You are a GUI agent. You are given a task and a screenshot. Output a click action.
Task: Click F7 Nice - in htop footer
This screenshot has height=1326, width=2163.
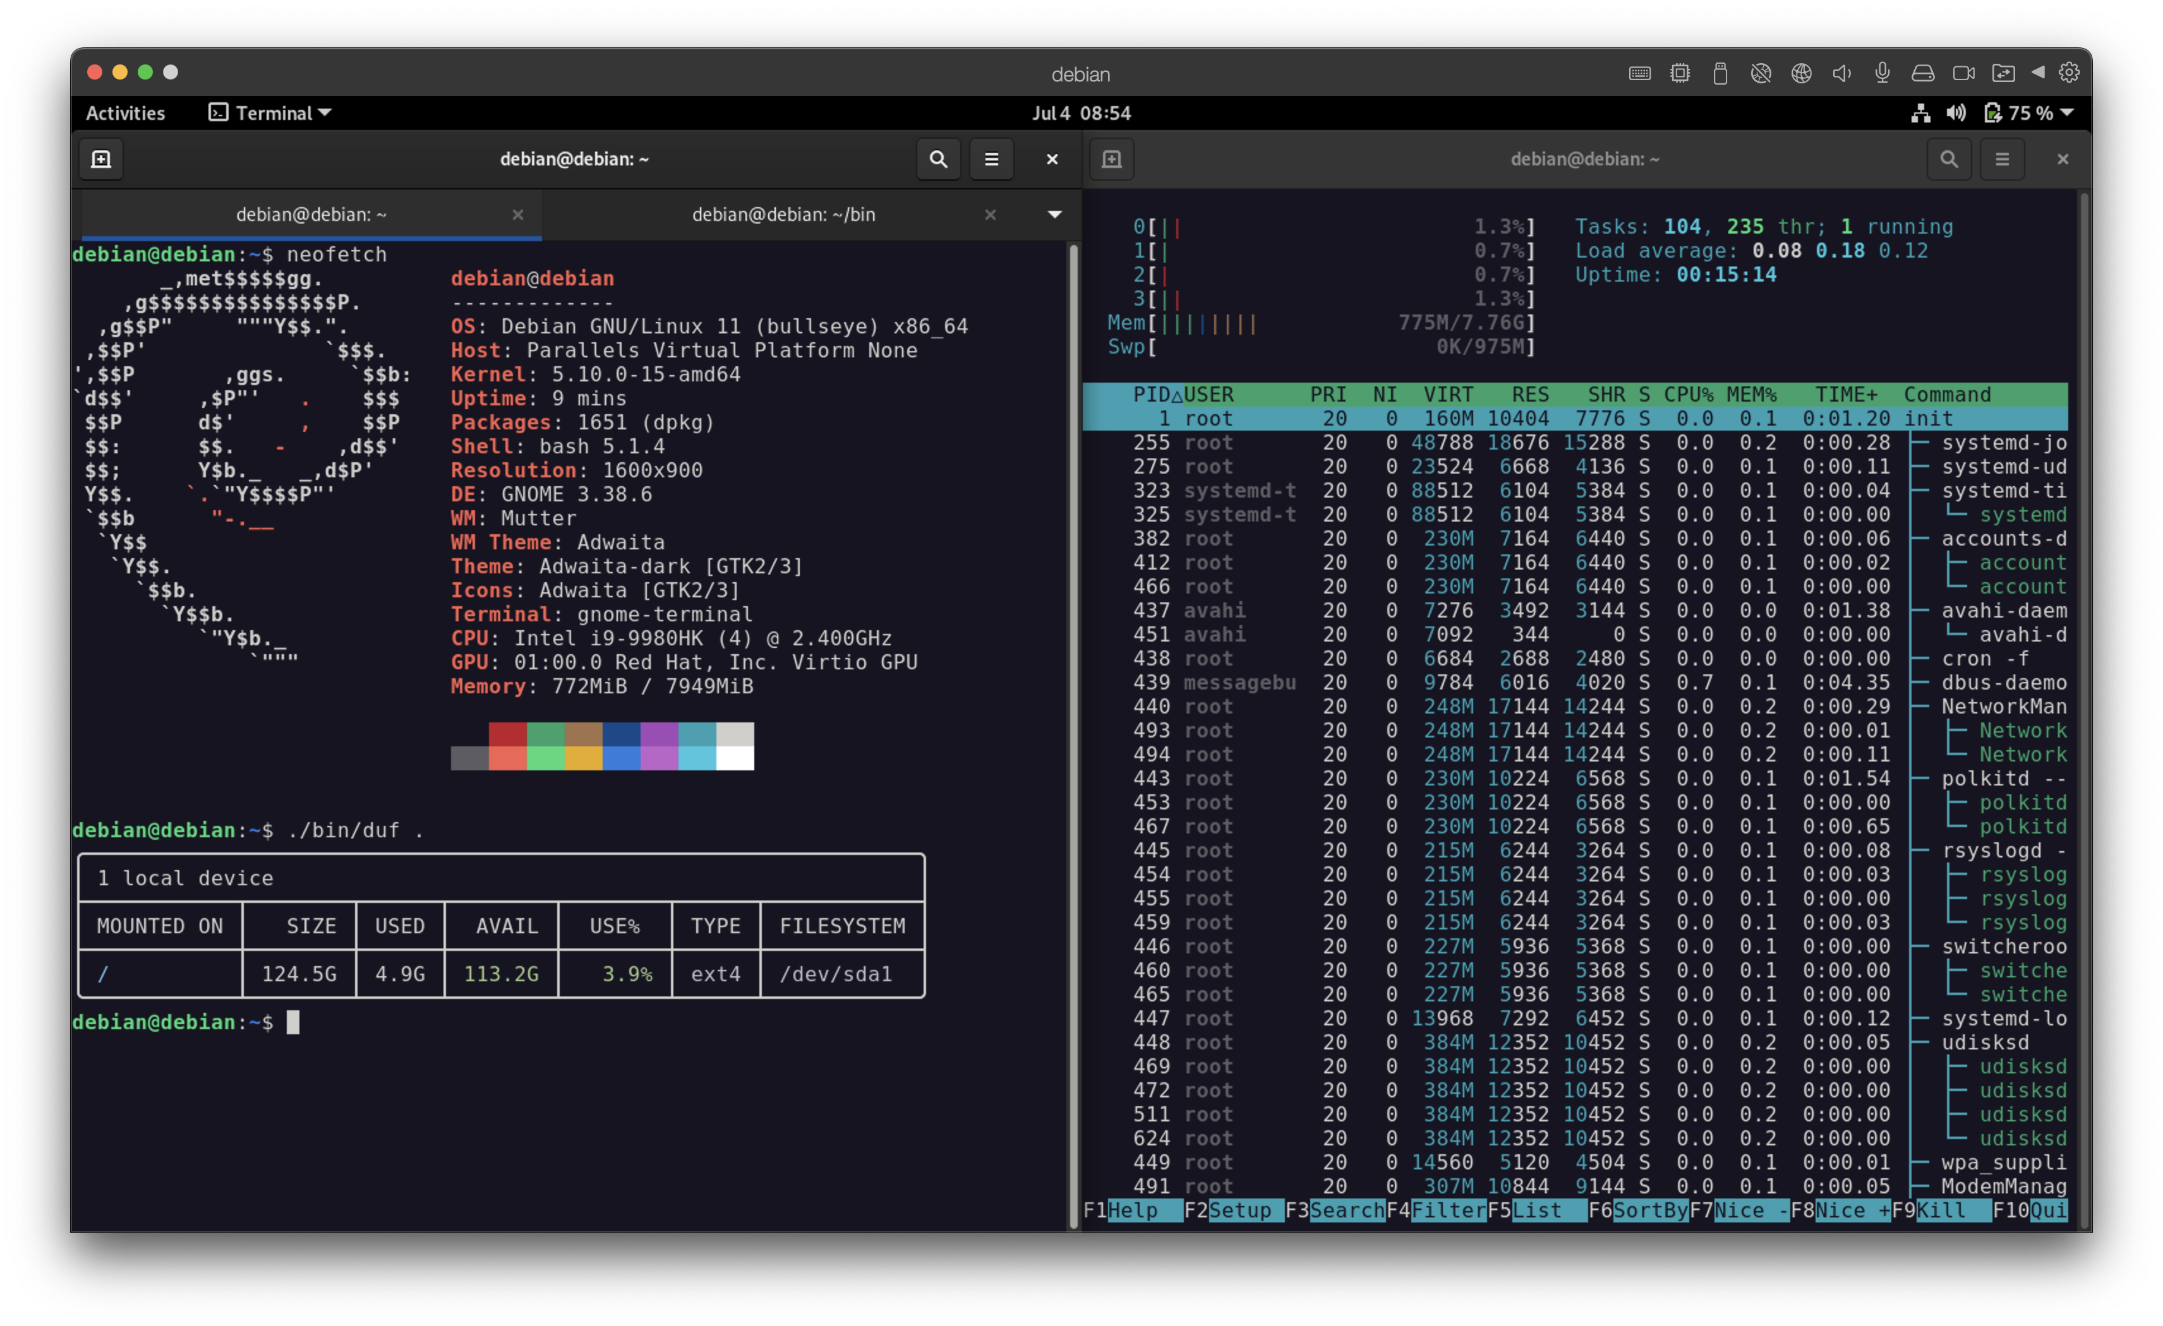tap(1739, 1210)
